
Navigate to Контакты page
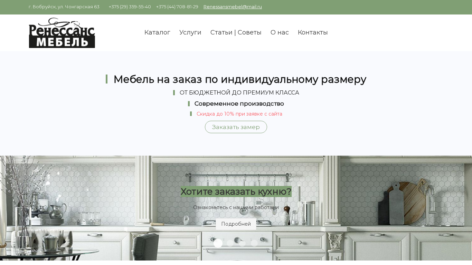tap(313, 32)
